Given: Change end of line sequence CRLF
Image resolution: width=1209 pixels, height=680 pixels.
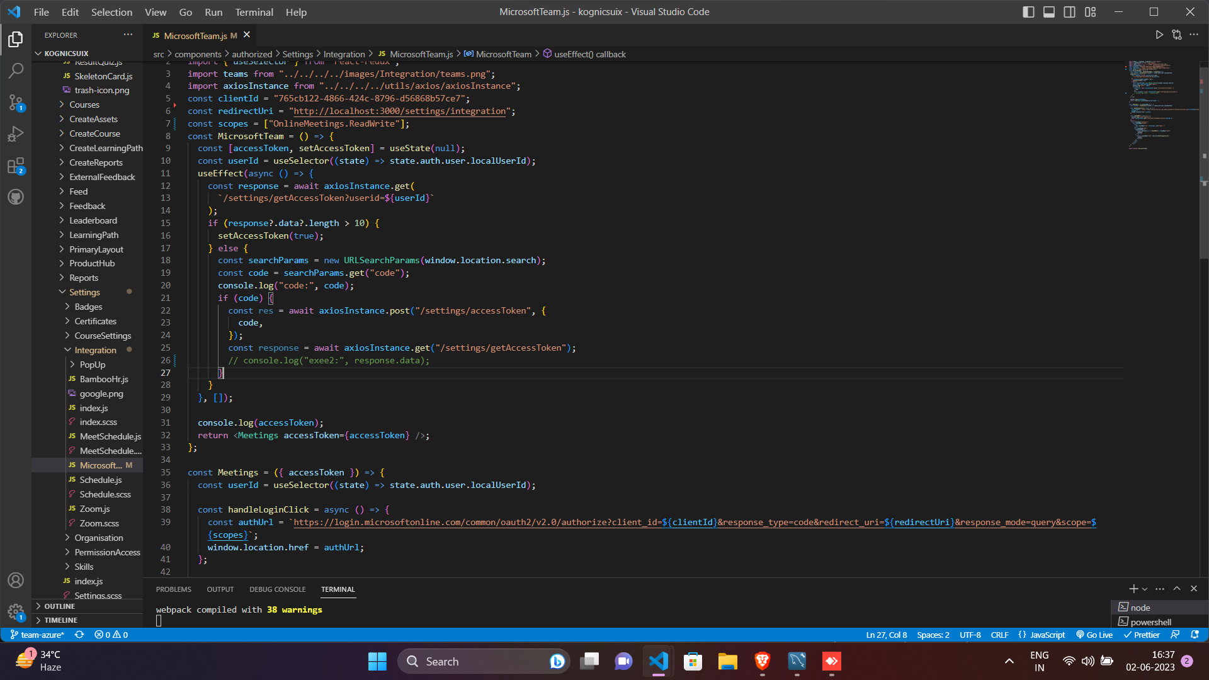Looking at the screenshot, I should pyautogui.click(x=999, y=635).
